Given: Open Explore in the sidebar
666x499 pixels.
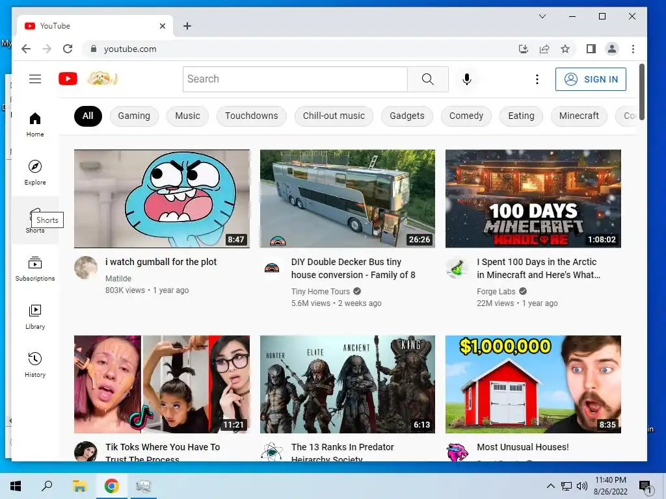Looking at the screenshot, I should 35,173.
